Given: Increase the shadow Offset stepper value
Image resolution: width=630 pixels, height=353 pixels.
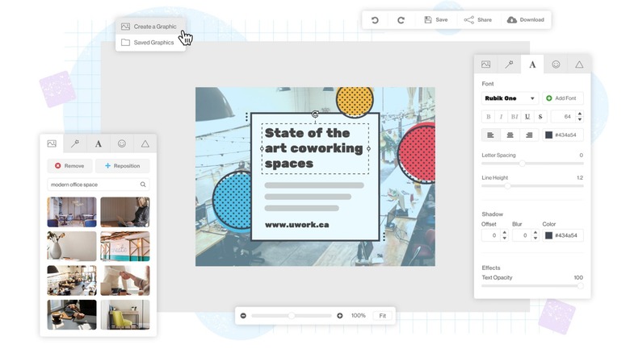Looking at the screenshot, I should coord(505,232).
